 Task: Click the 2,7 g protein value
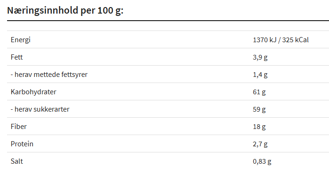click(260, 144)
